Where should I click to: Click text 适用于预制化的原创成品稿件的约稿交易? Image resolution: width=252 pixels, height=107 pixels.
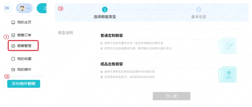point(129,72)
